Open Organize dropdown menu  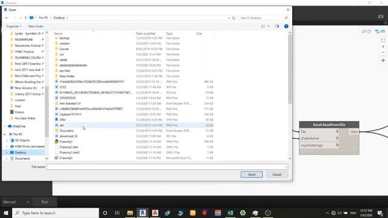13,26
